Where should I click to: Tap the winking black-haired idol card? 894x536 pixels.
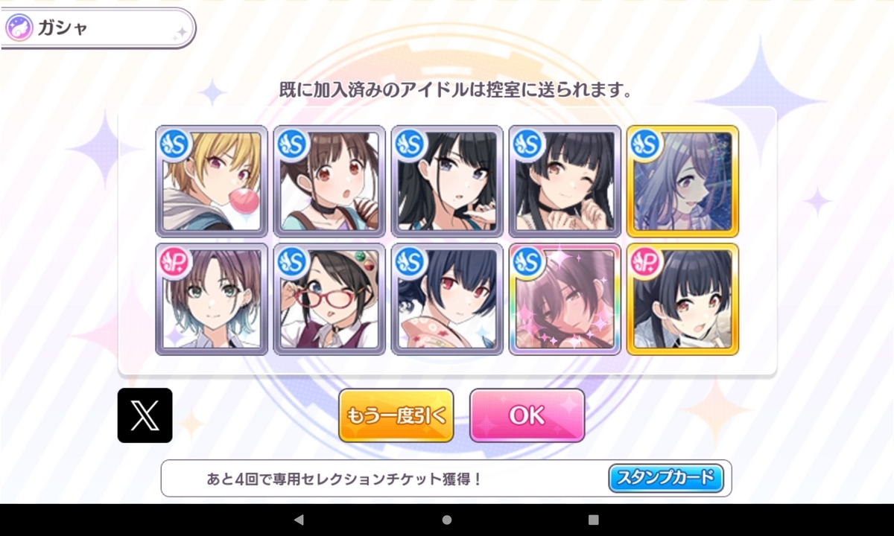point(565,181)
